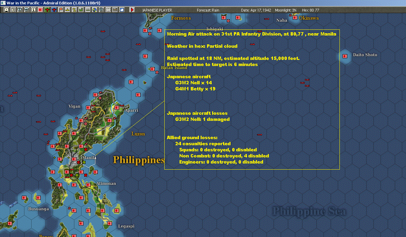The image size is (406, 237).
Task: Click 'G4M1 Betty x 19' report line
Action: point(195,89)
